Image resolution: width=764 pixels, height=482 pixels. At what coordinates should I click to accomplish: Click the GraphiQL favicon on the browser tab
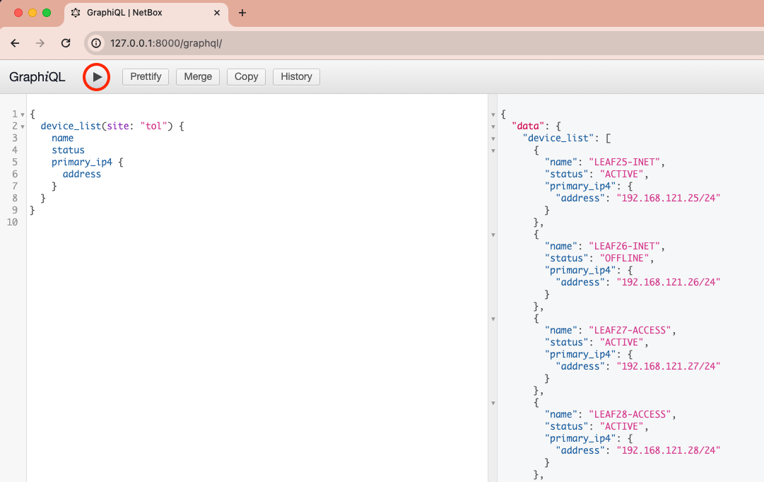point(76,13)
